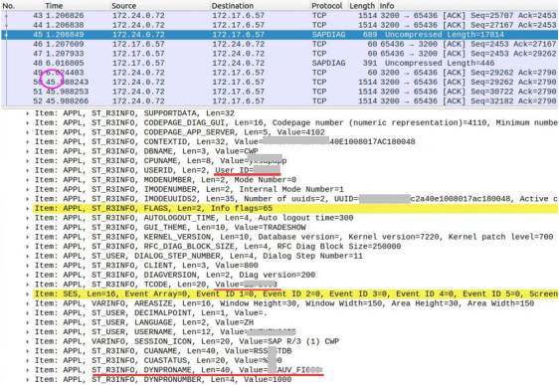Expand the MODENUMBER item
Screen dimensions: 559x385
pos(28,180)
